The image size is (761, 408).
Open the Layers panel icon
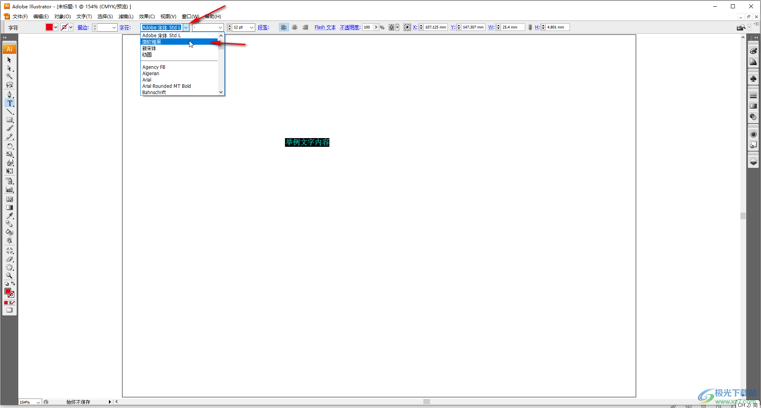point(753,162)
